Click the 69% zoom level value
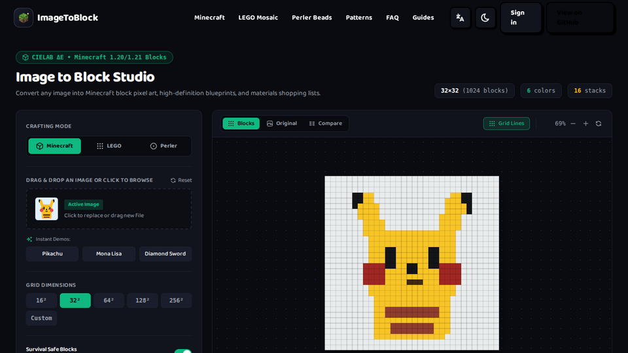The width and height of the screenshot is (628, 353). [561, 124]
